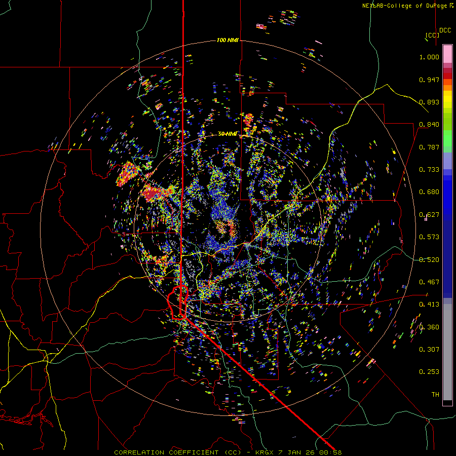Image resolution: width=456 pixels, height=456 pixels.
Task: Click the CORRELATION COEFFICIENT (CC) caption text
Action: pos(178,452)
